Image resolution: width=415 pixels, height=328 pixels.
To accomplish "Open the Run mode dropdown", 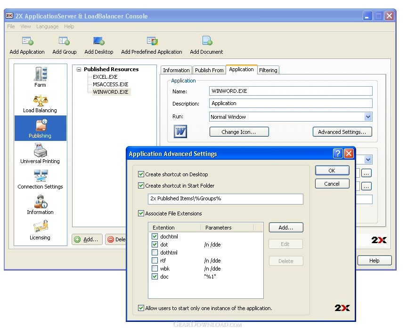I will tap(368, 117).
